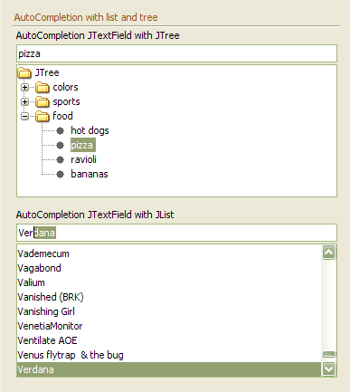Expand the sports tree node
The height and width of the screenshot is (392, 350).
24,102
